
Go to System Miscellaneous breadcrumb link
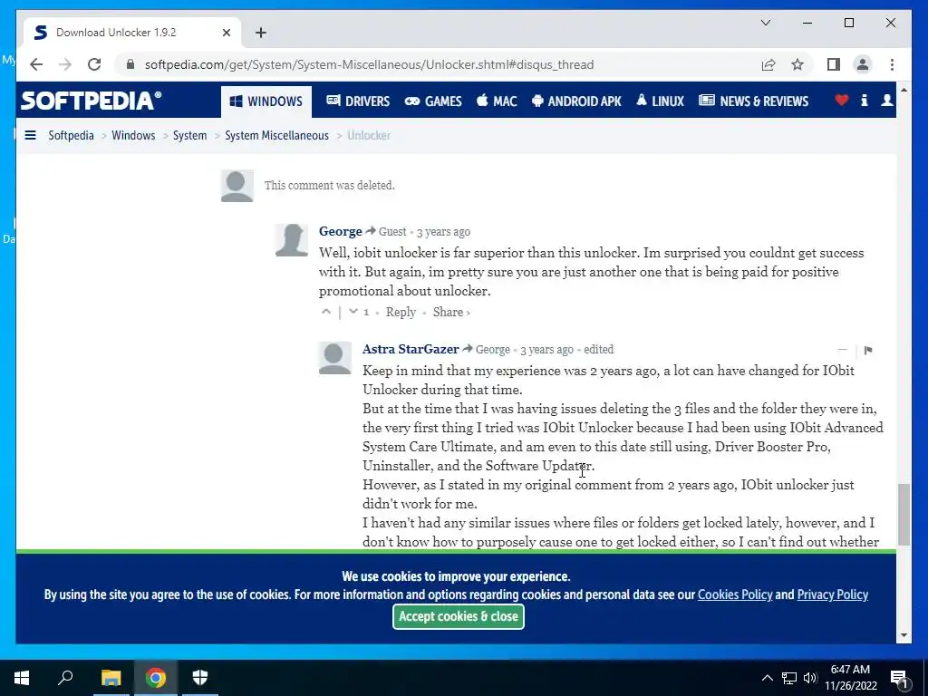[x=276, y=136]
